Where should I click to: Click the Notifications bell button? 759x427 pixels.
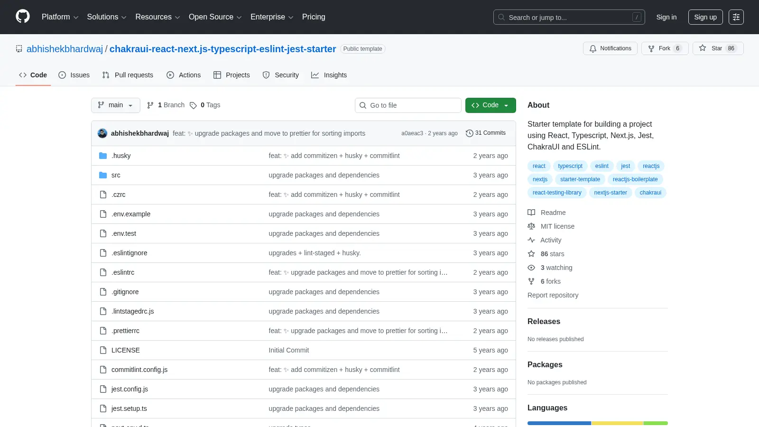pos(610,48)
